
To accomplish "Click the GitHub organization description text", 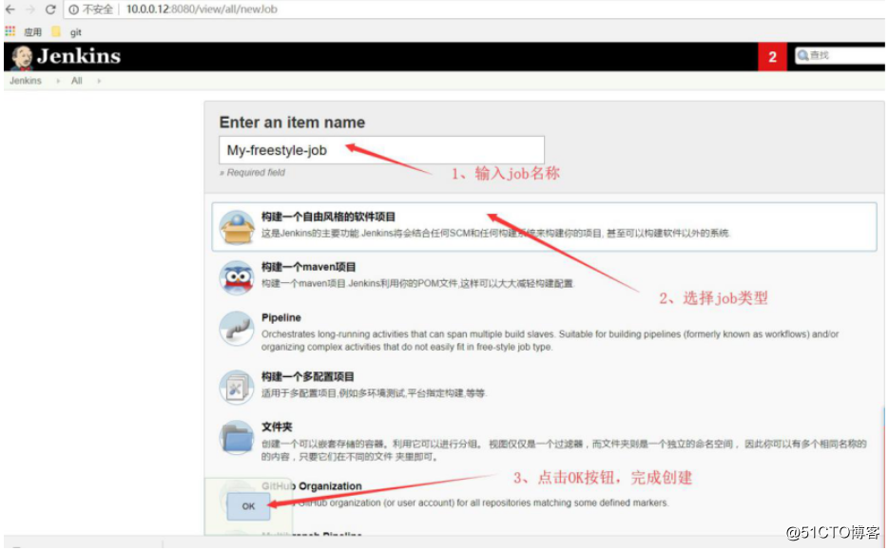I will pos(483,503).
